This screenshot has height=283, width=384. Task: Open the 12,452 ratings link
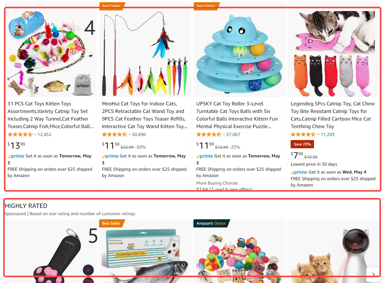(44, 134)
